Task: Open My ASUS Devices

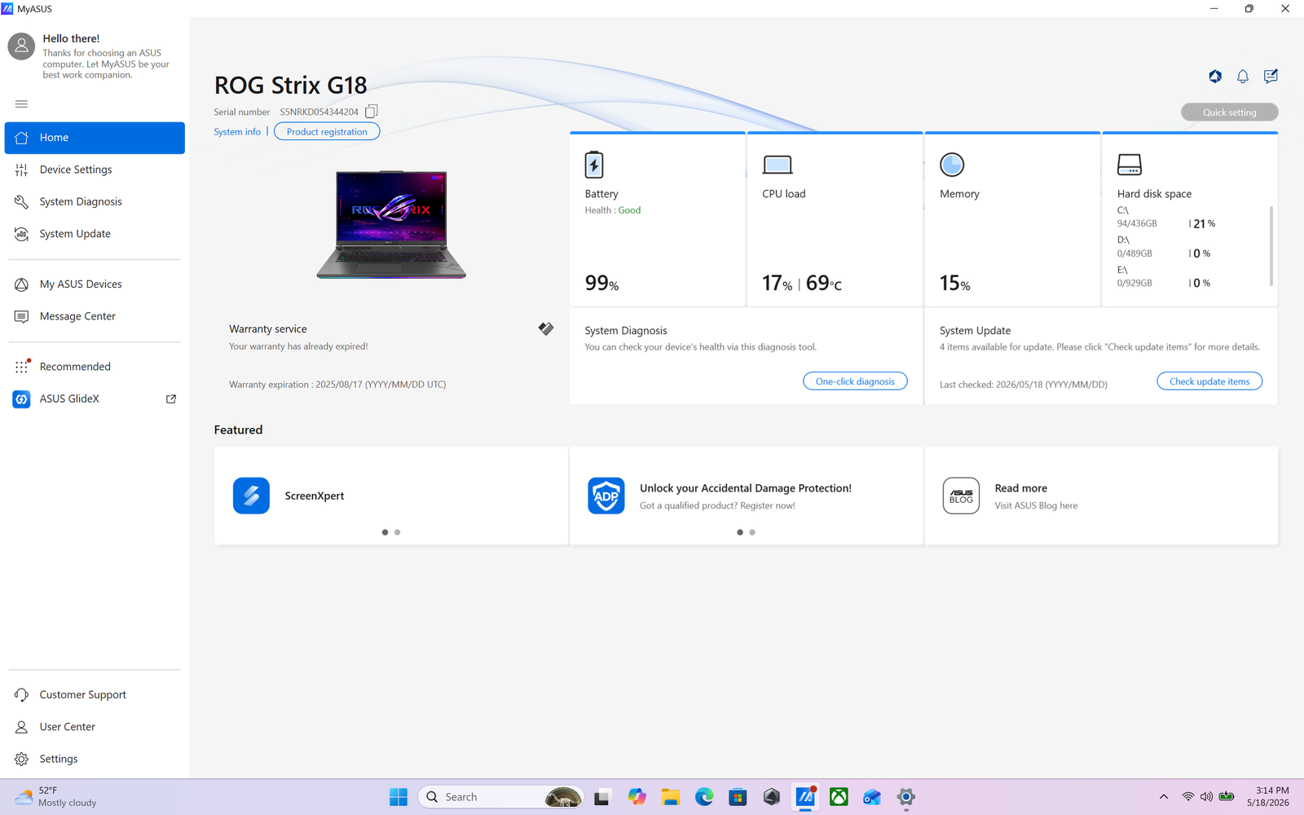Action: (x=95, y=284)
